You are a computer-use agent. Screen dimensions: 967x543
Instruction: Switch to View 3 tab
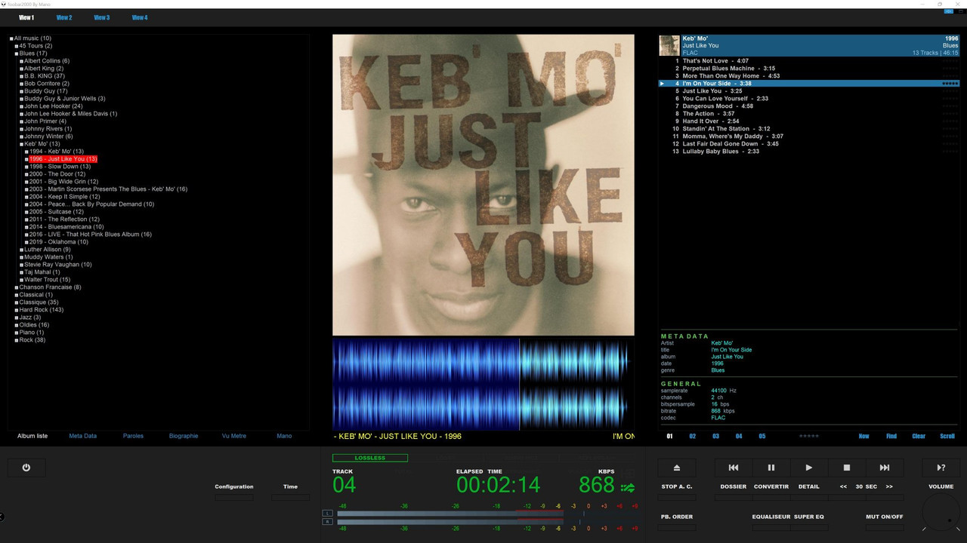point(102,17)
